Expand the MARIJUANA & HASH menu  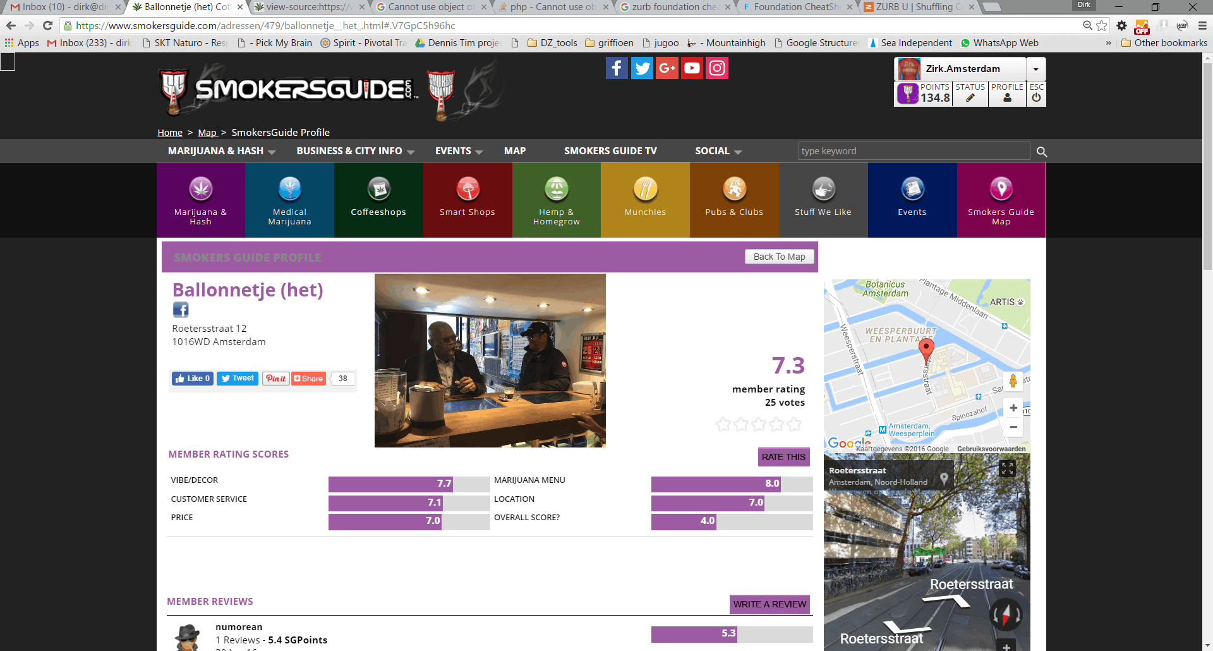click(222, 151)
